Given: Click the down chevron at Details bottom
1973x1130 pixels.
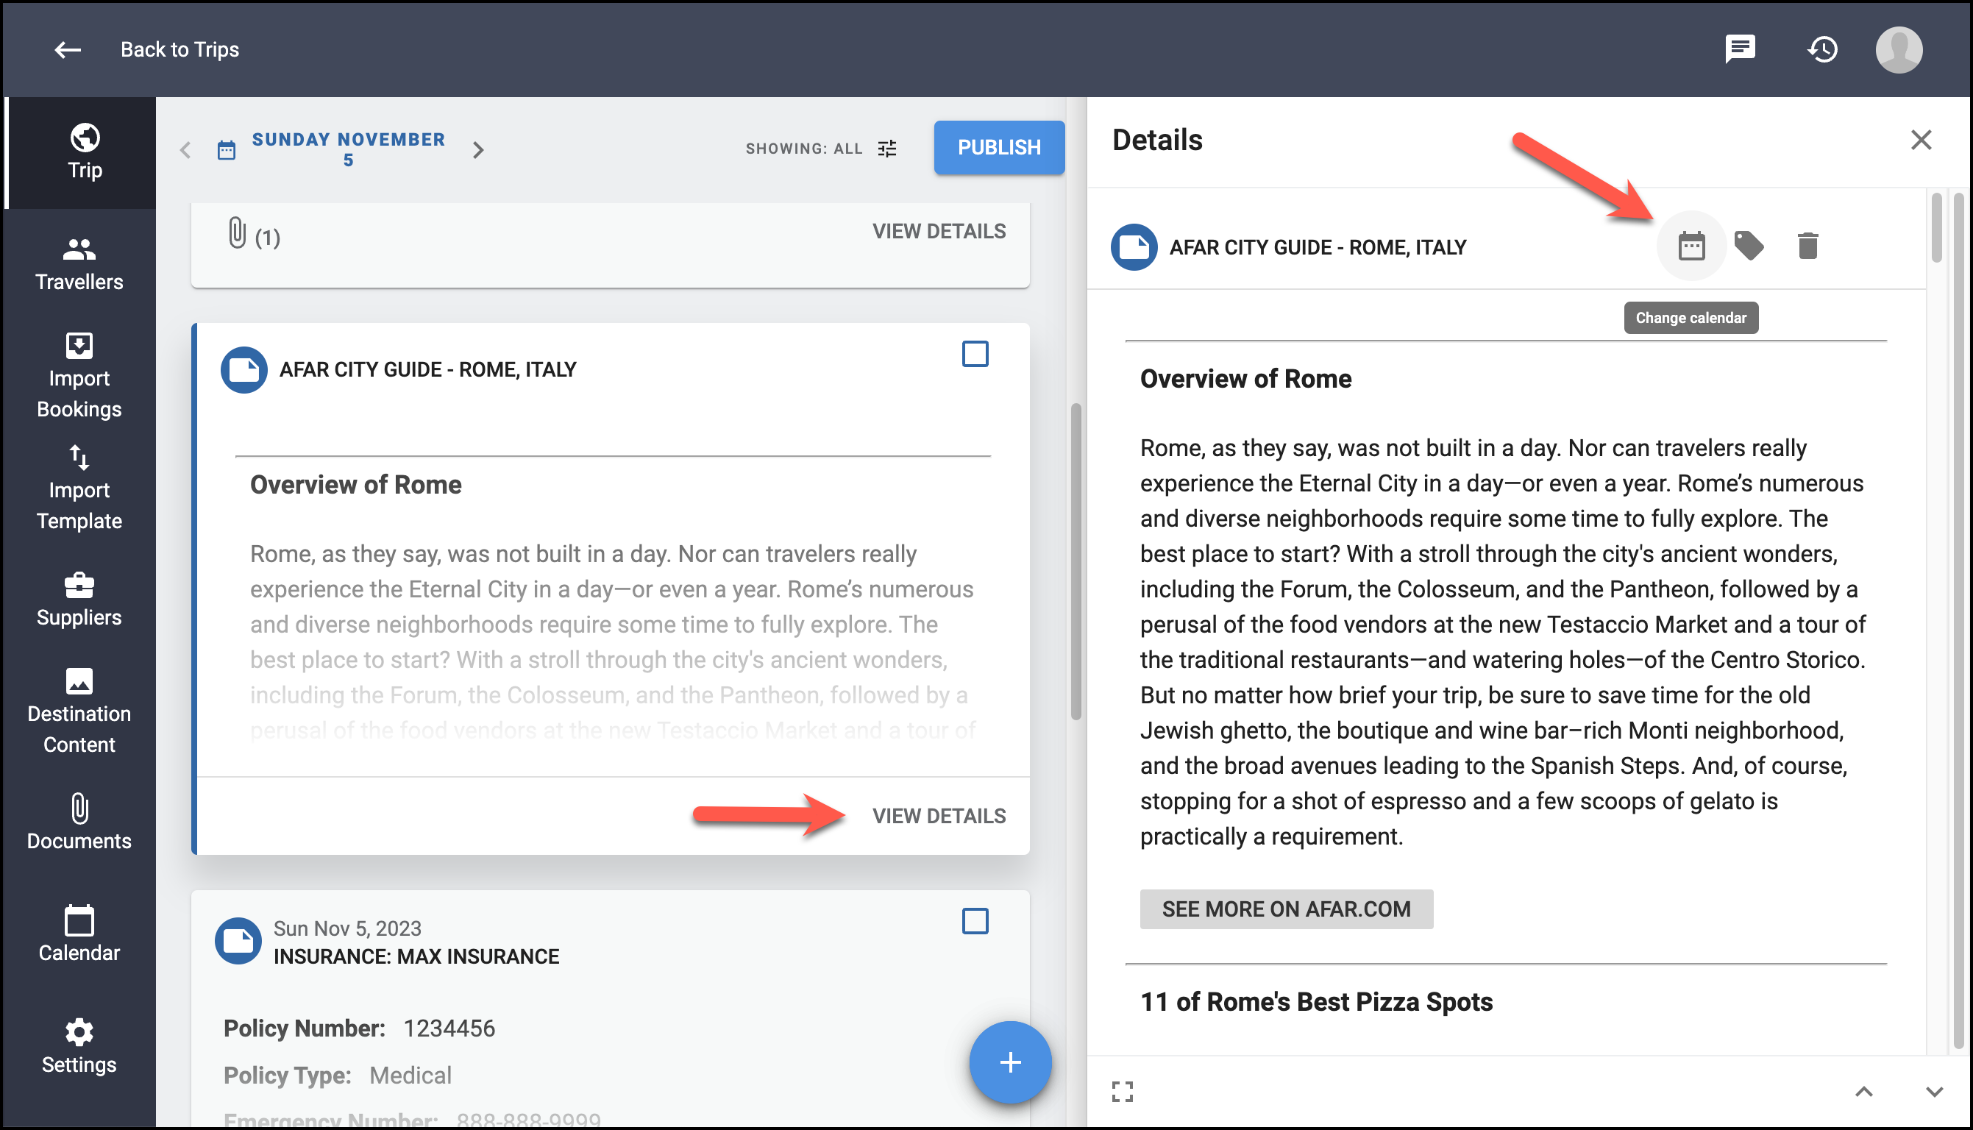Looking at the screenshot, I should point(1934,1092).
